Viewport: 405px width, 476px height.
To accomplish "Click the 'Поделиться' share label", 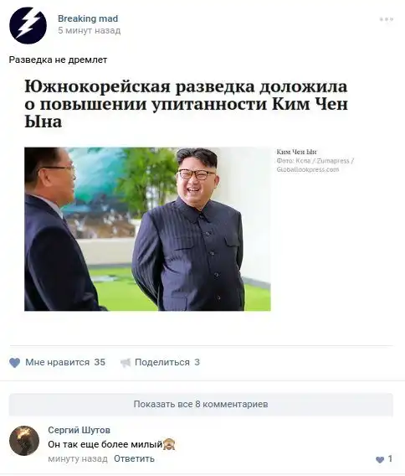I will (x=162, y=362).
